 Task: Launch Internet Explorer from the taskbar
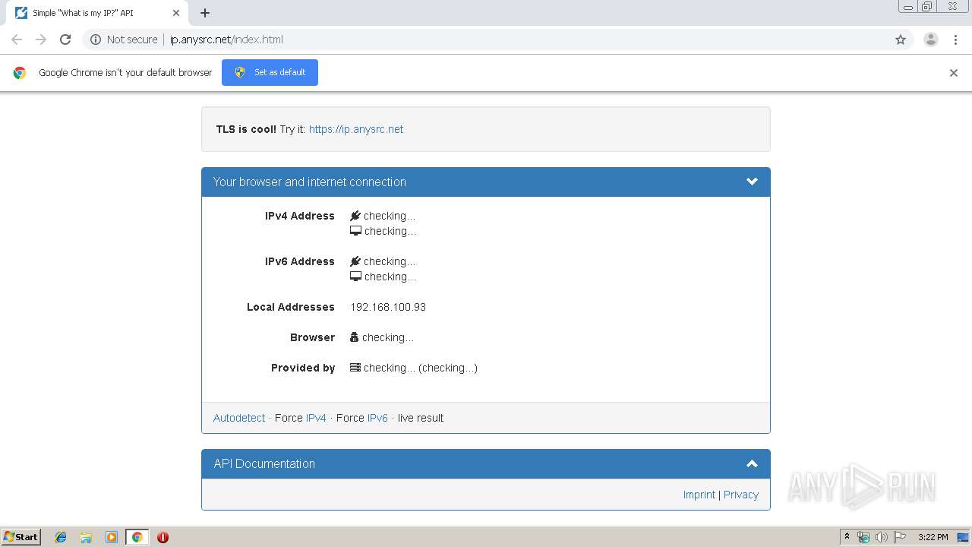coord(61,537)
